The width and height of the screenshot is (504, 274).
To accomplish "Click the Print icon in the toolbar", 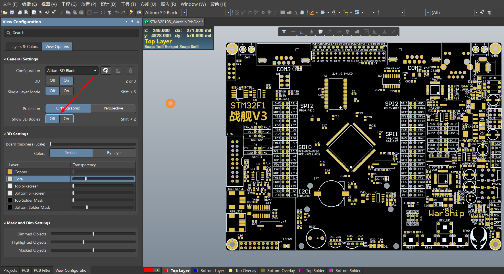I will [20, 12].
